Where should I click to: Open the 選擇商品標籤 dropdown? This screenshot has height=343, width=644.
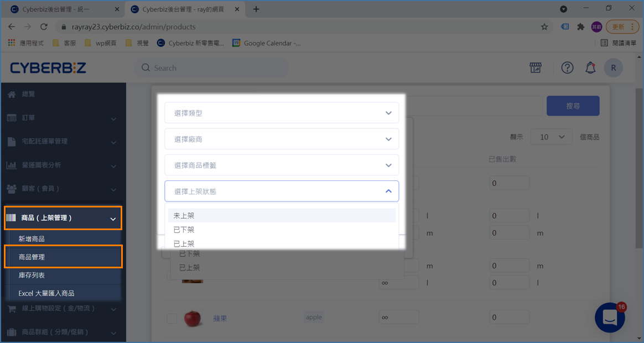point(281,165)
